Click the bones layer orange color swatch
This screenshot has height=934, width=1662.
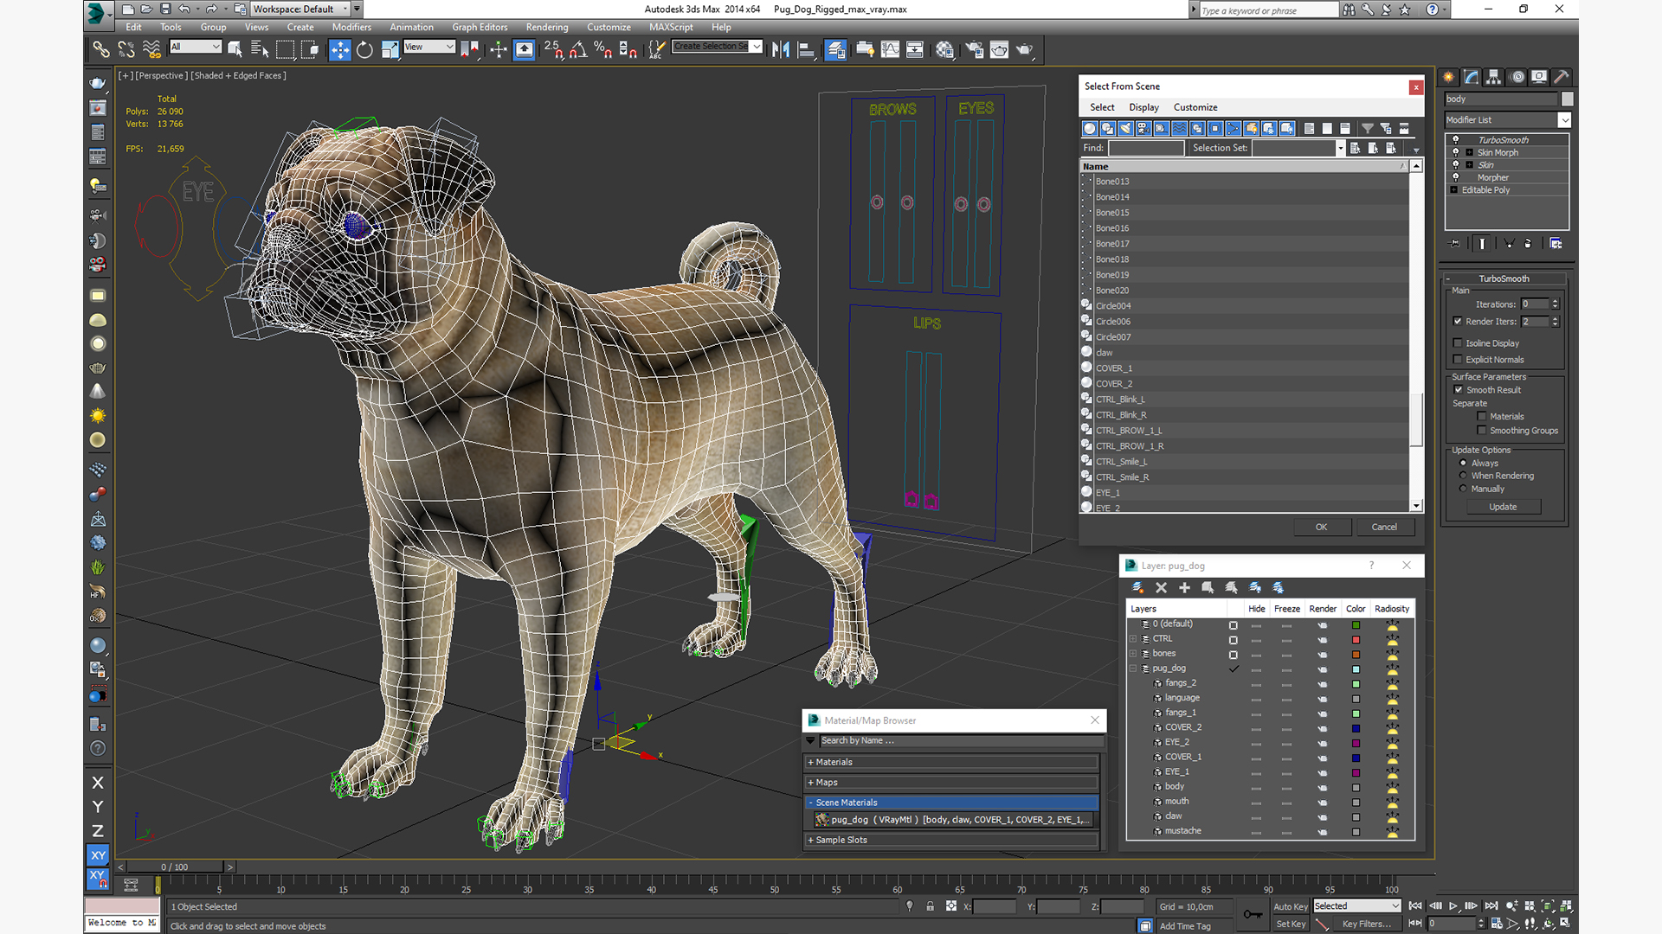click(x=1356, y=655)
